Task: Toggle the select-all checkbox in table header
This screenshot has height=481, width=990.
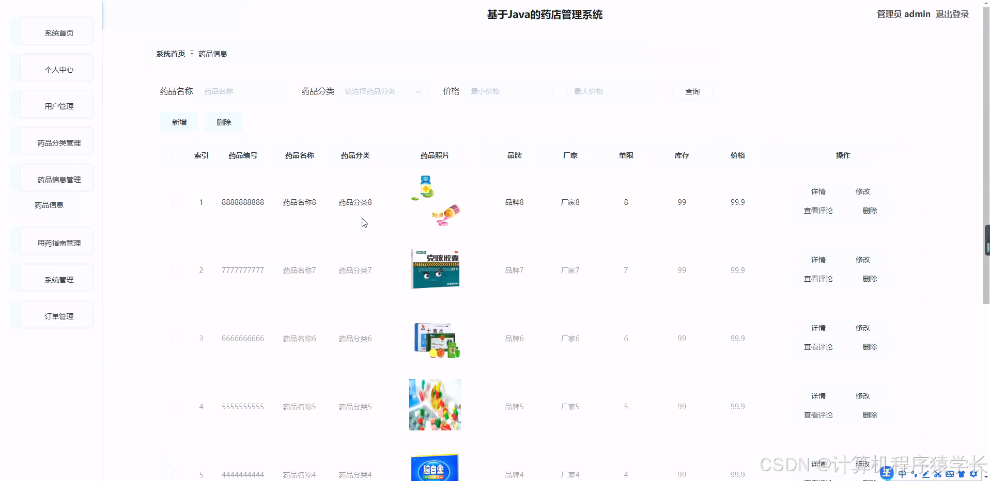Action: pyautogui.click(x=175, y=155)
